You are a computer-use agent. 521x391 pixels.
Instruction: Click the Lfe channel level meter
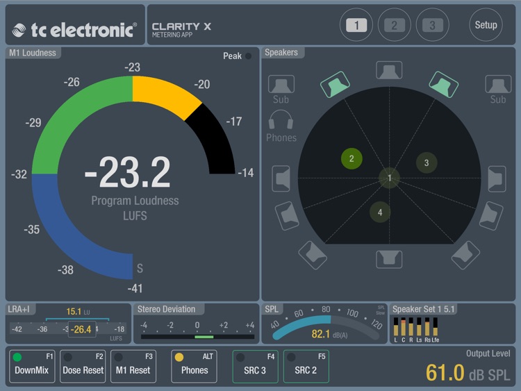click(x=436, y=327)
